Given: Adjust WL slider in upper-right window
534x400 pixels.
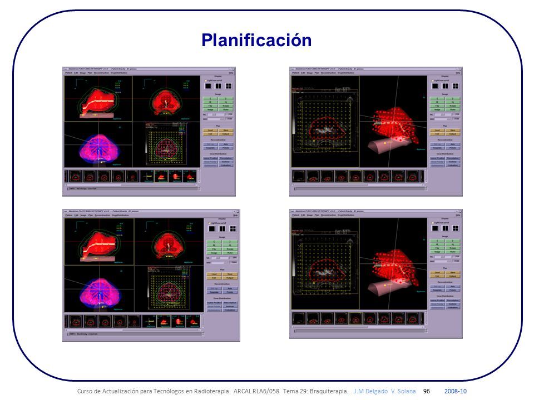Looking at the screenshot, I should tap(443, 115).
